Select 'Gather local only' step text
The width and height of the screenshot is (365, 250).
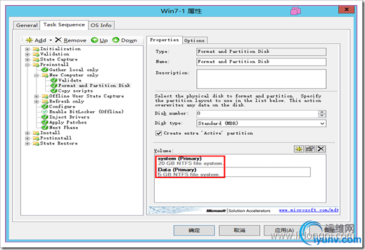[73, 70]
